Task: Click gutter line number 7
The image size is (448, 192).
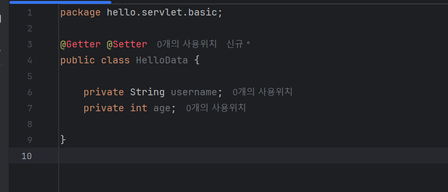Action: pos(30,108)
